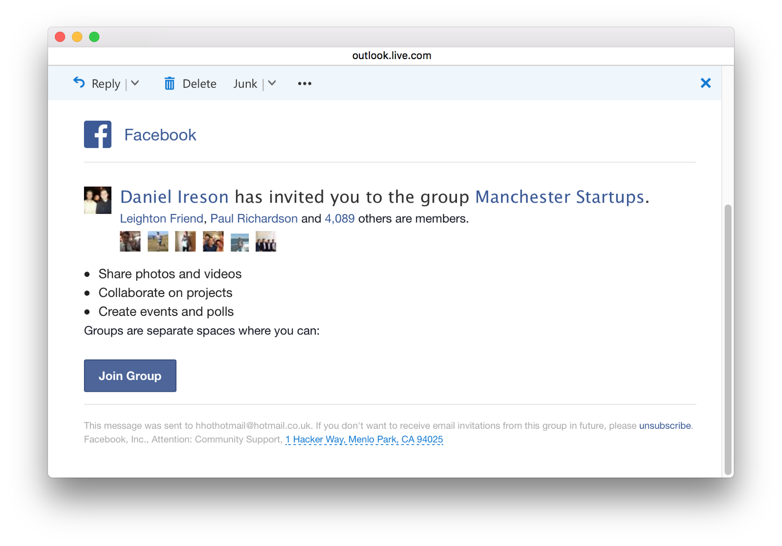Click the Facebook logo icon
Screen dimensions: 782x546
pyautogui.click(x=98, y=134)
